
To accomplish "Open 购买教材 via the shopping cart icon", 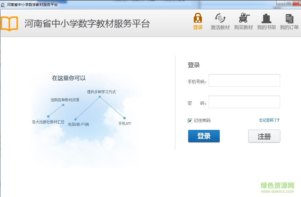I will [243, 17].
